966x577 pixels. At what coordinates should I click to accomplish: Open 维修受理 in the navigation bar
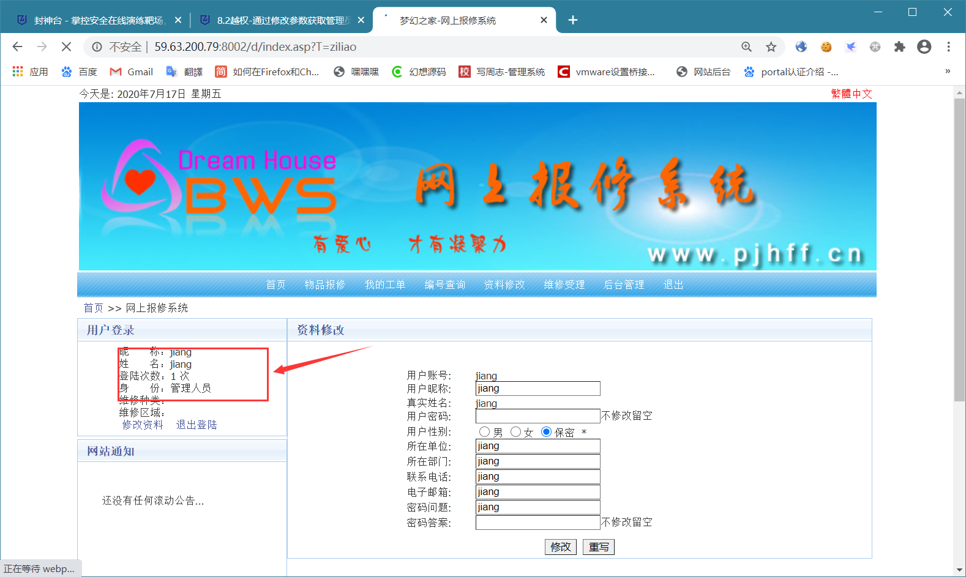click(564, 285)
